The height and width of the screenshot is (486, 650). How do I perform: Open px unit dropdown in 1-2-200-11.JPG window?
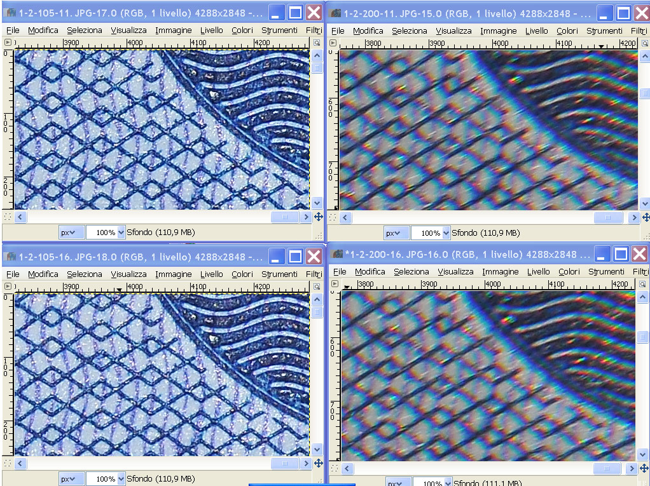[396, 233]
